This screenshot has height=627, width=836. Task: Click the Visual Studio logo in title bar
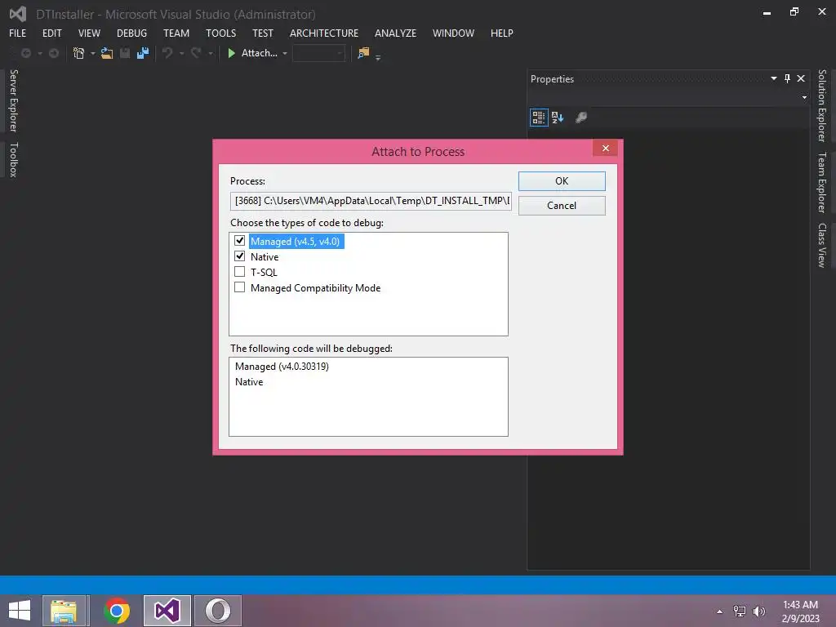tap(18, 14)
